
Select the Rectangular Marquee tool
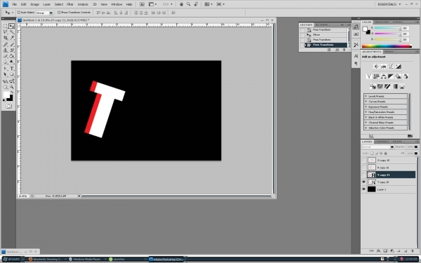tap(5, 26)
